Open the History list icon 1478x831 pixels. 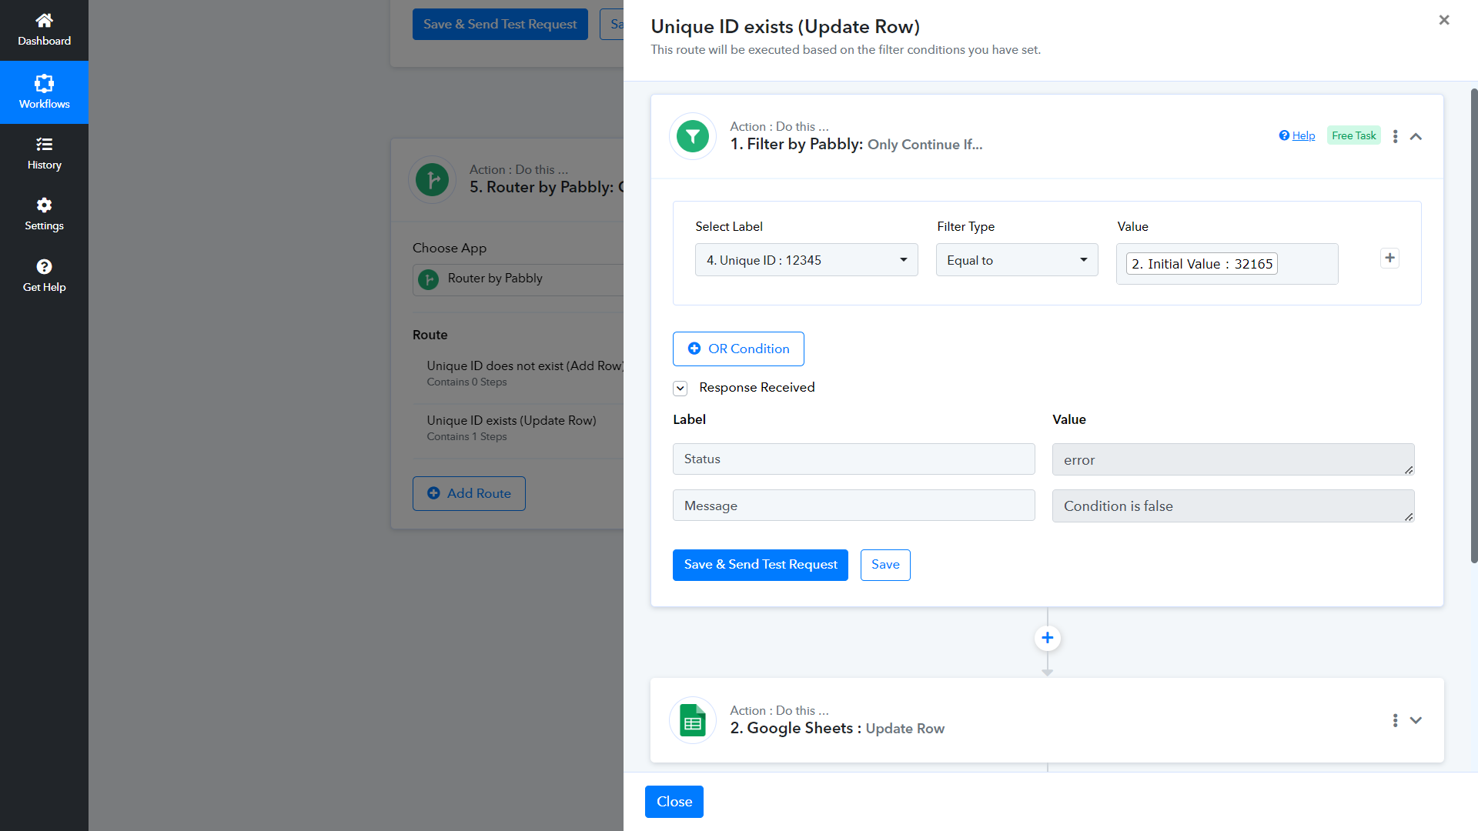pos(44,144)
